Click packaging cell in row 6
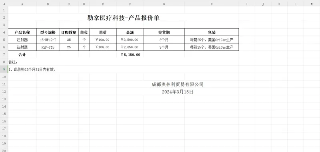 [x=212, y=47]
